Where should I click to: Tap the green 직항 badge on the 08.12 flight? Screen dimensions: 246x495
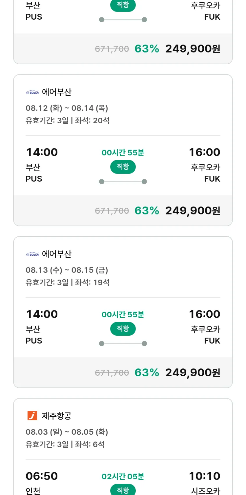[x=123, y=167]
